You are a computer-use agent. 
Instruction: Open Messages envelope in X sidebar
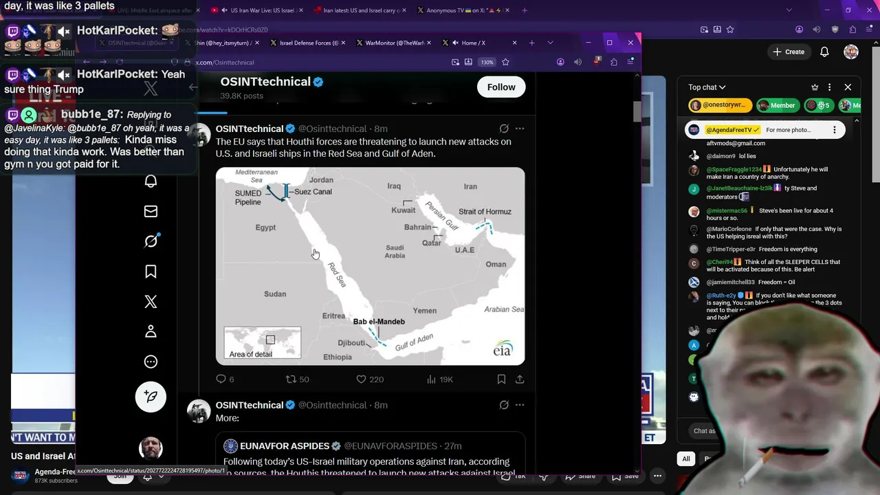(151, 212)
